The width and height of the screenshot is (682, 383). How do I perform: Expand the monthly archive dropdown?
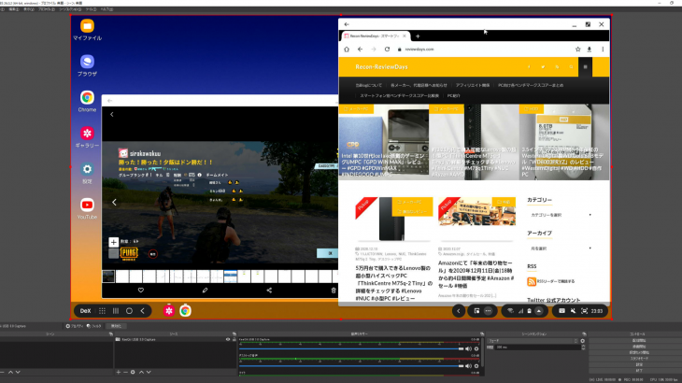pyautogui.click(x=560, y=248)
